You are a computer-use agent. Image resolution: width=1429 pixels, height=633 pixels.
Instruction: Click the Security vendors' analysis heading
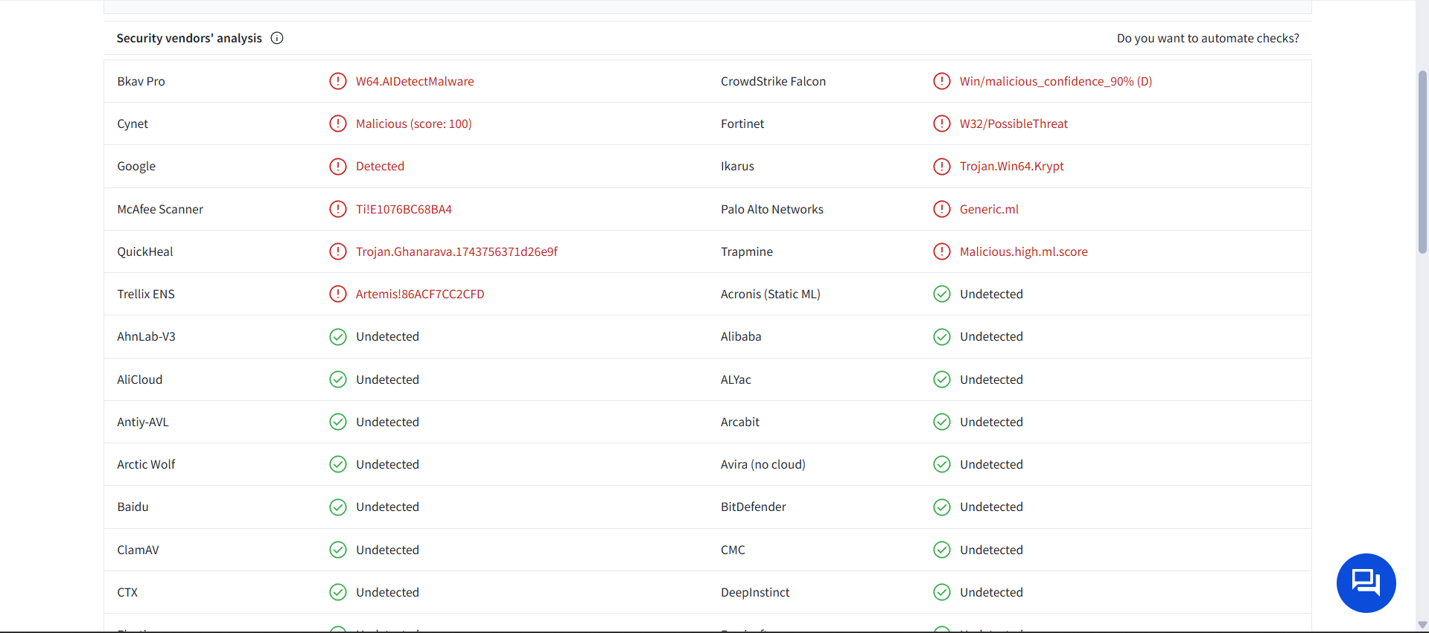[189, 38]
